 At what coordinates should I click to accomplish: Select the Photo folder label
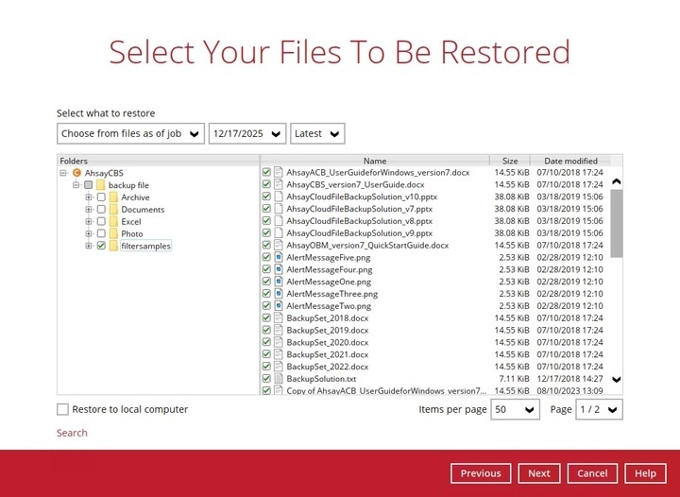click(x=132, y=233)
